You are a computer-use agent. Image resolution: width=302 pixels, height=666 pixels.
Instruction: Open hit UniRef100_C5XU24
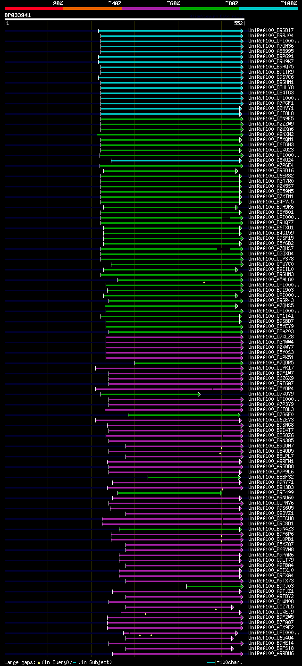(x=271, y=160)
